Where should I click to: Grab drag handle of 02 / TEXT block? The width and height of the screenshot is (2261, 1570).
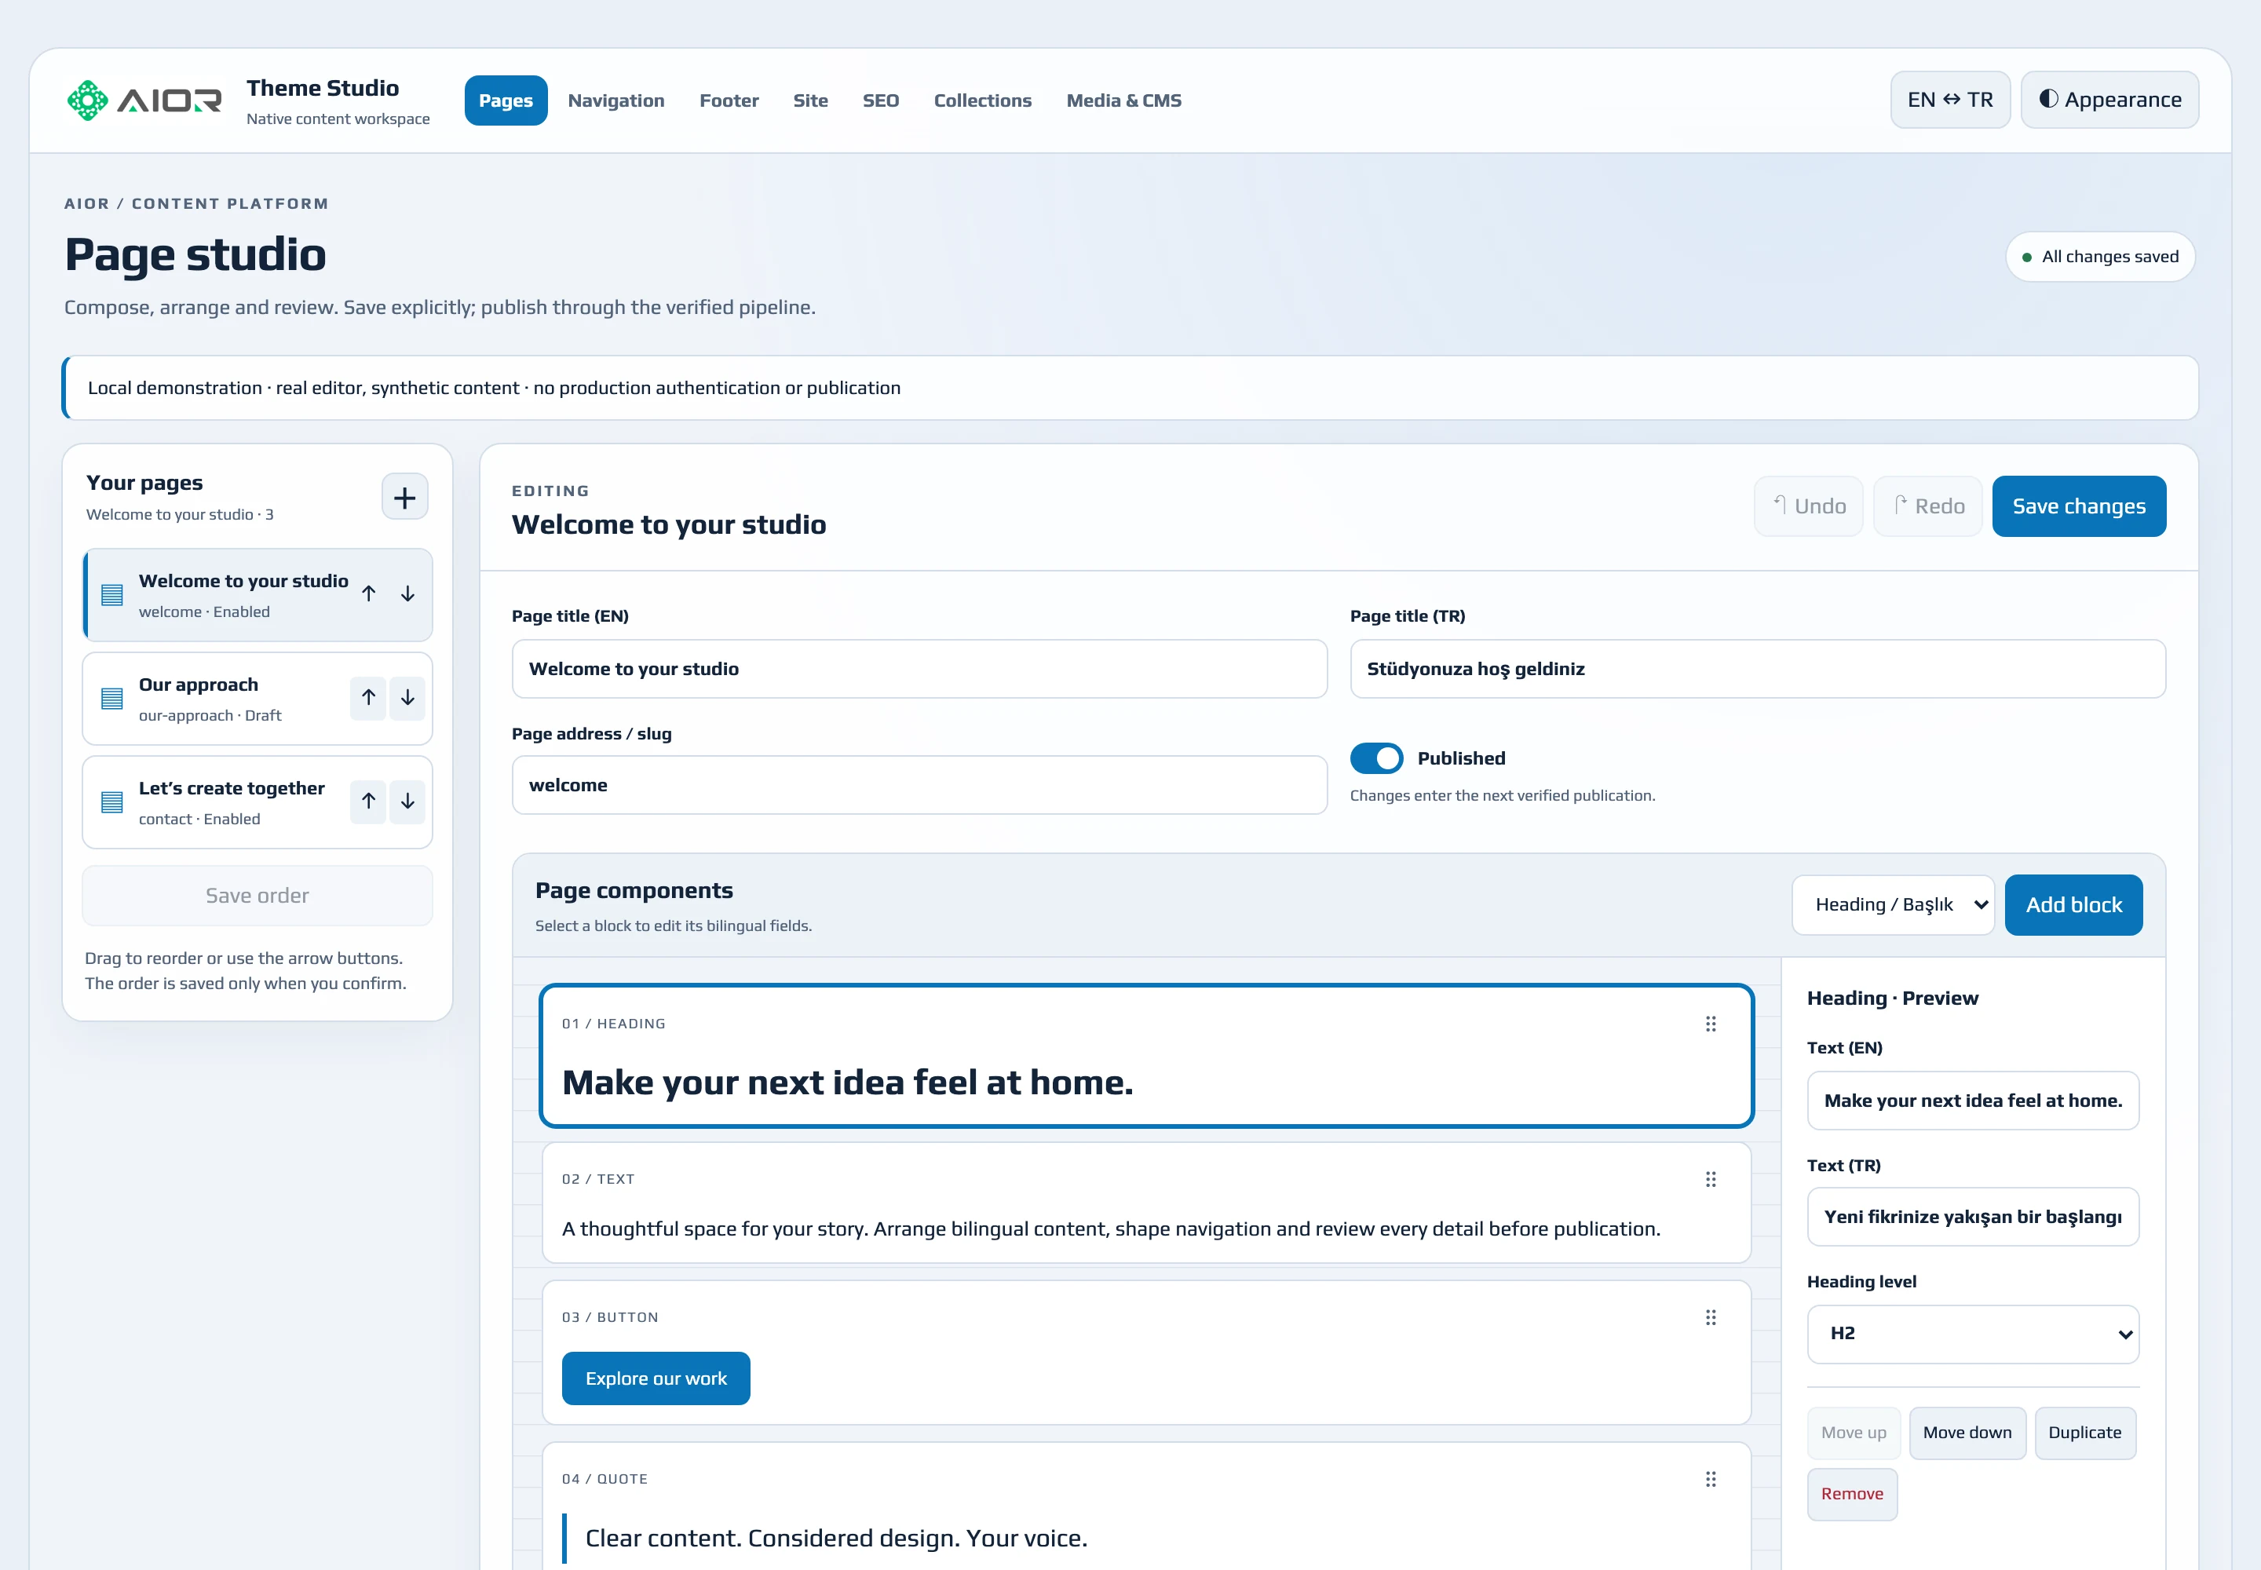coord(1711,1180)
